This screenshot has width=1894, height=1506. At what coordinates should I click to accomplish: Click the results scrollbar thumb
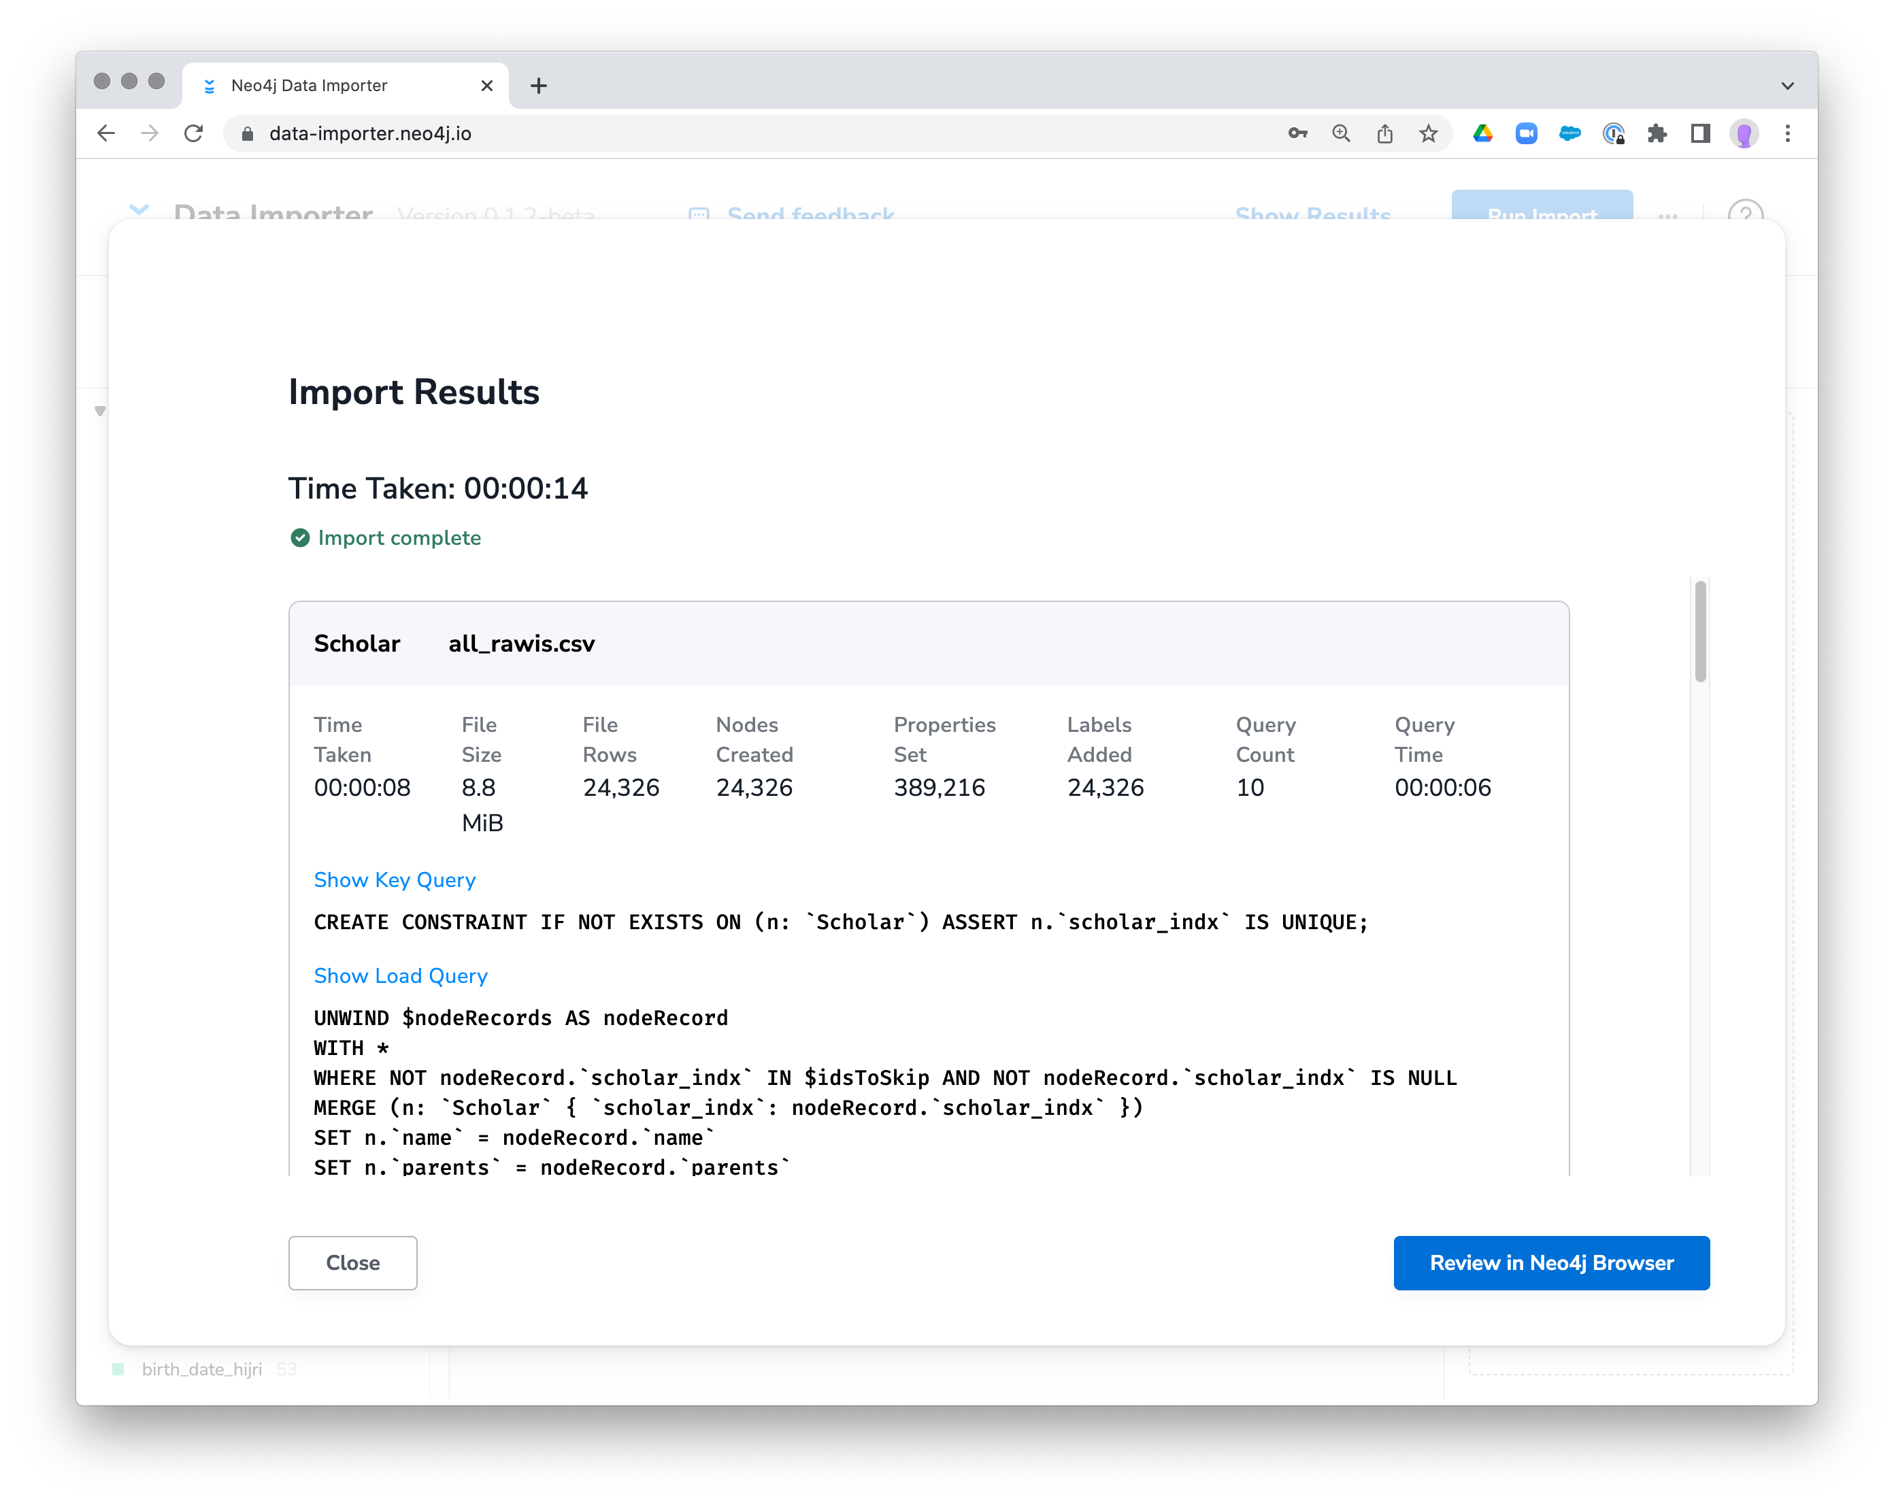click(x=1700, y=631)
